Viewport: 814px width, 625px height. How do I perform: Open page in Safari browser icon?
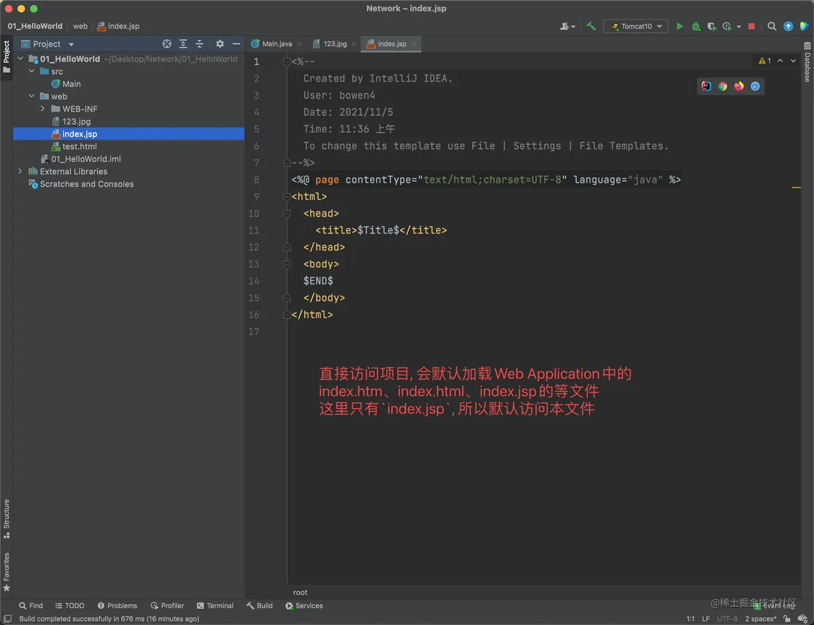755,86
